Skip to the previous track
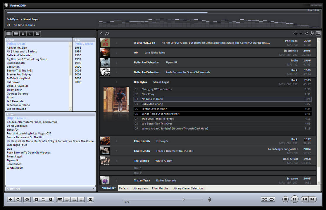The image size is (326, 210). click(x=305, y=199)
